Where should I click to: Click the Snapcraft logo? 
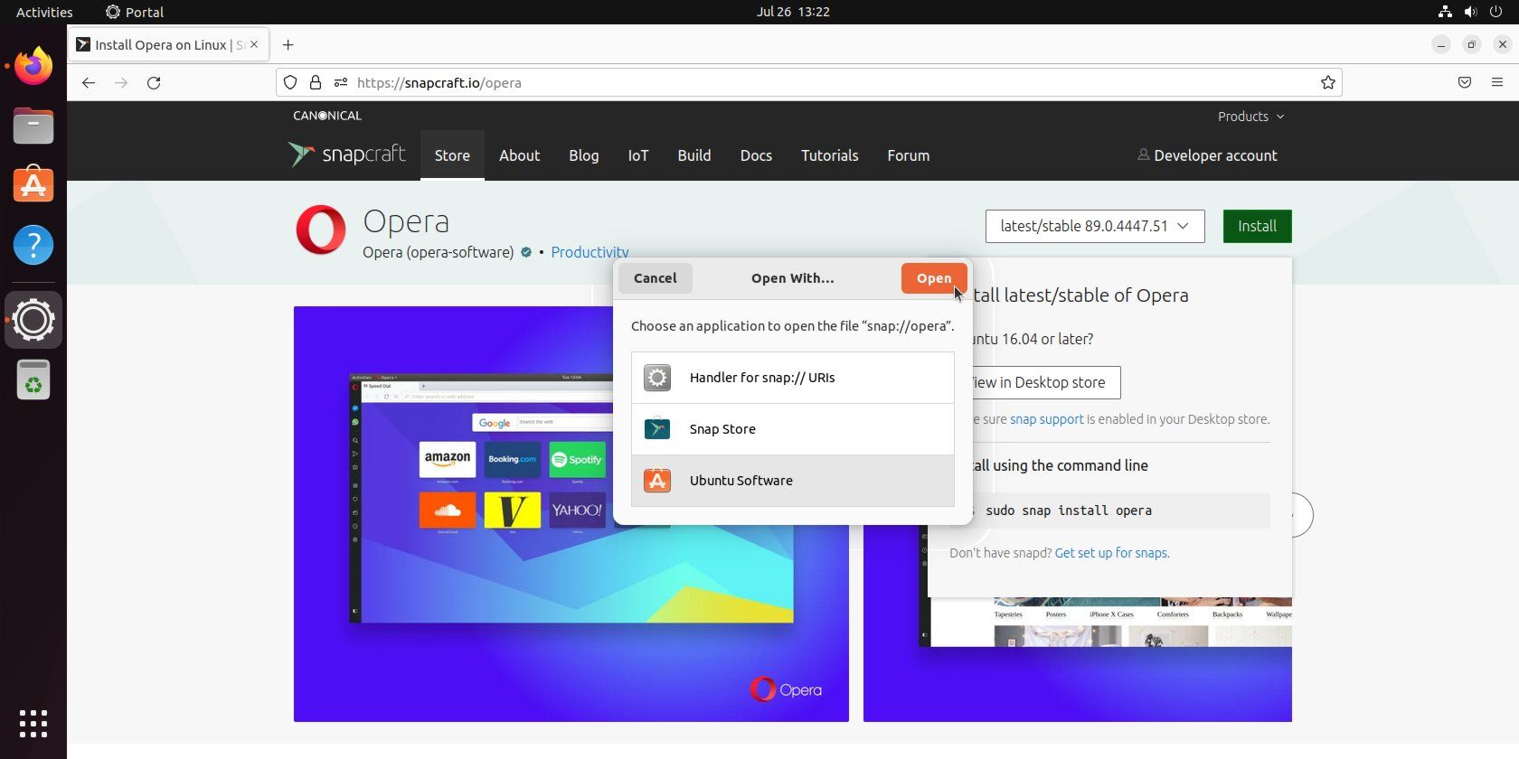click(346, 155)
